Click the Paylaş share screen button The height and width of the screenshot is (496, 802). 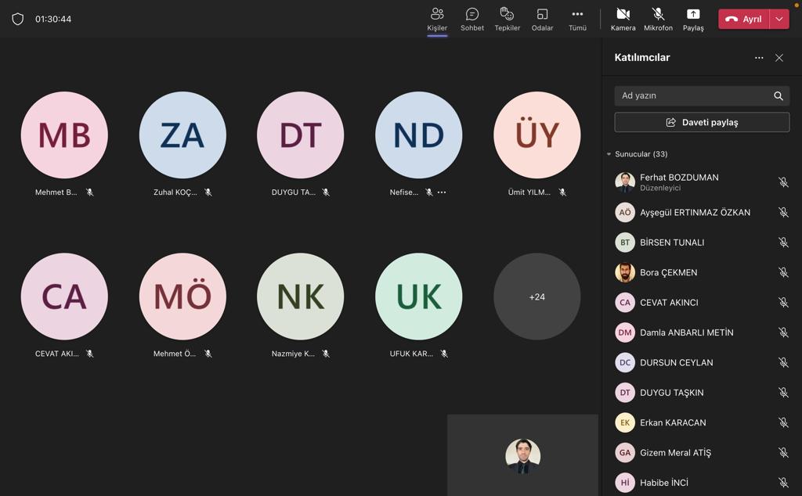693,20
